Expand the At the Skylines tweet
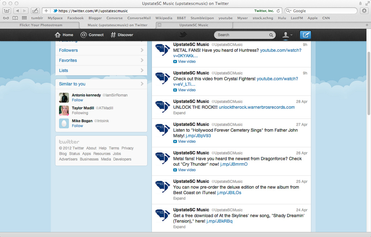371x237 pixels. tap(179, 227)
